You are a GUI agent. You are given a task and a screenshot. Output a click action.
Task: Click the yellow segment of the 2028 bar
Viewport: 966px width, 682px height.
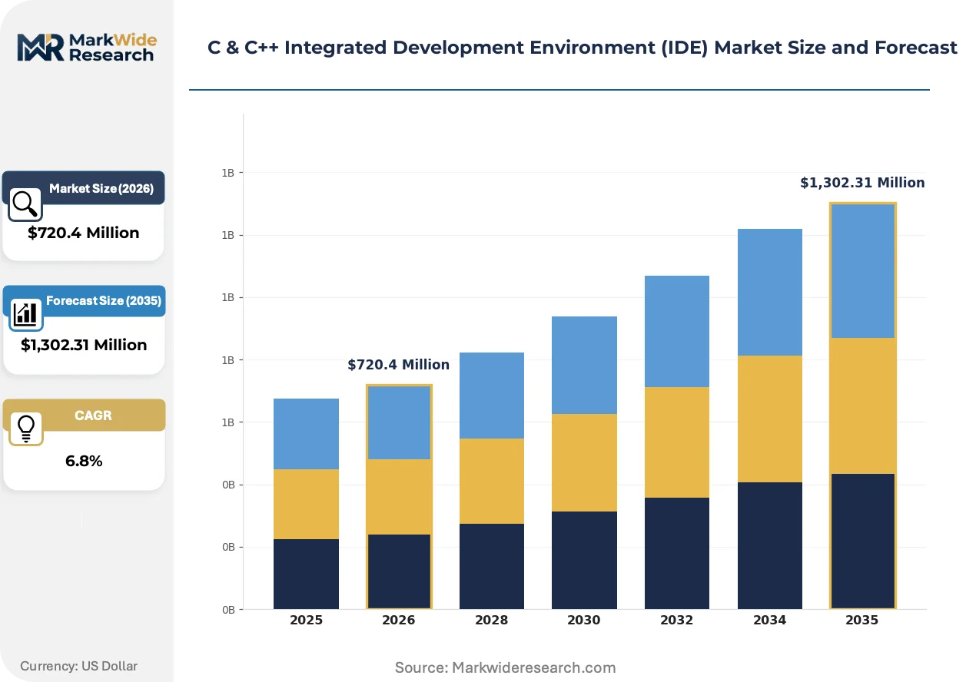click(491, 481)
